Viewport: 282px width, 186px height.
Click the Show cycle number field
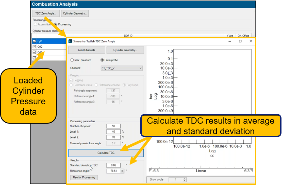176,180
